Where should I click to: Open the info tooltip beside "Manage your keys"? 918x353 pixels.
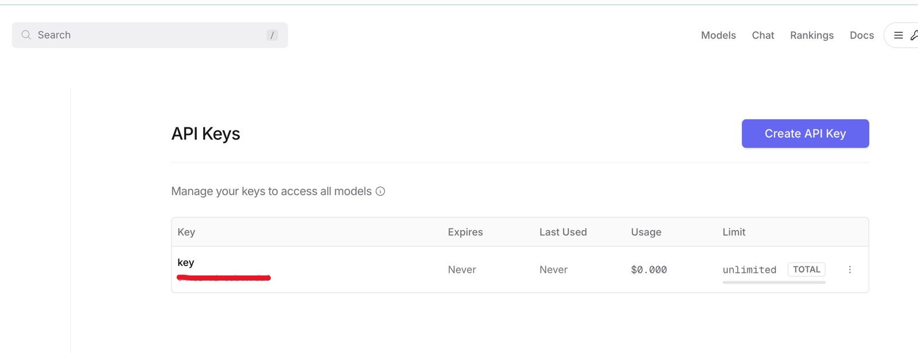[x=381, y=191]
